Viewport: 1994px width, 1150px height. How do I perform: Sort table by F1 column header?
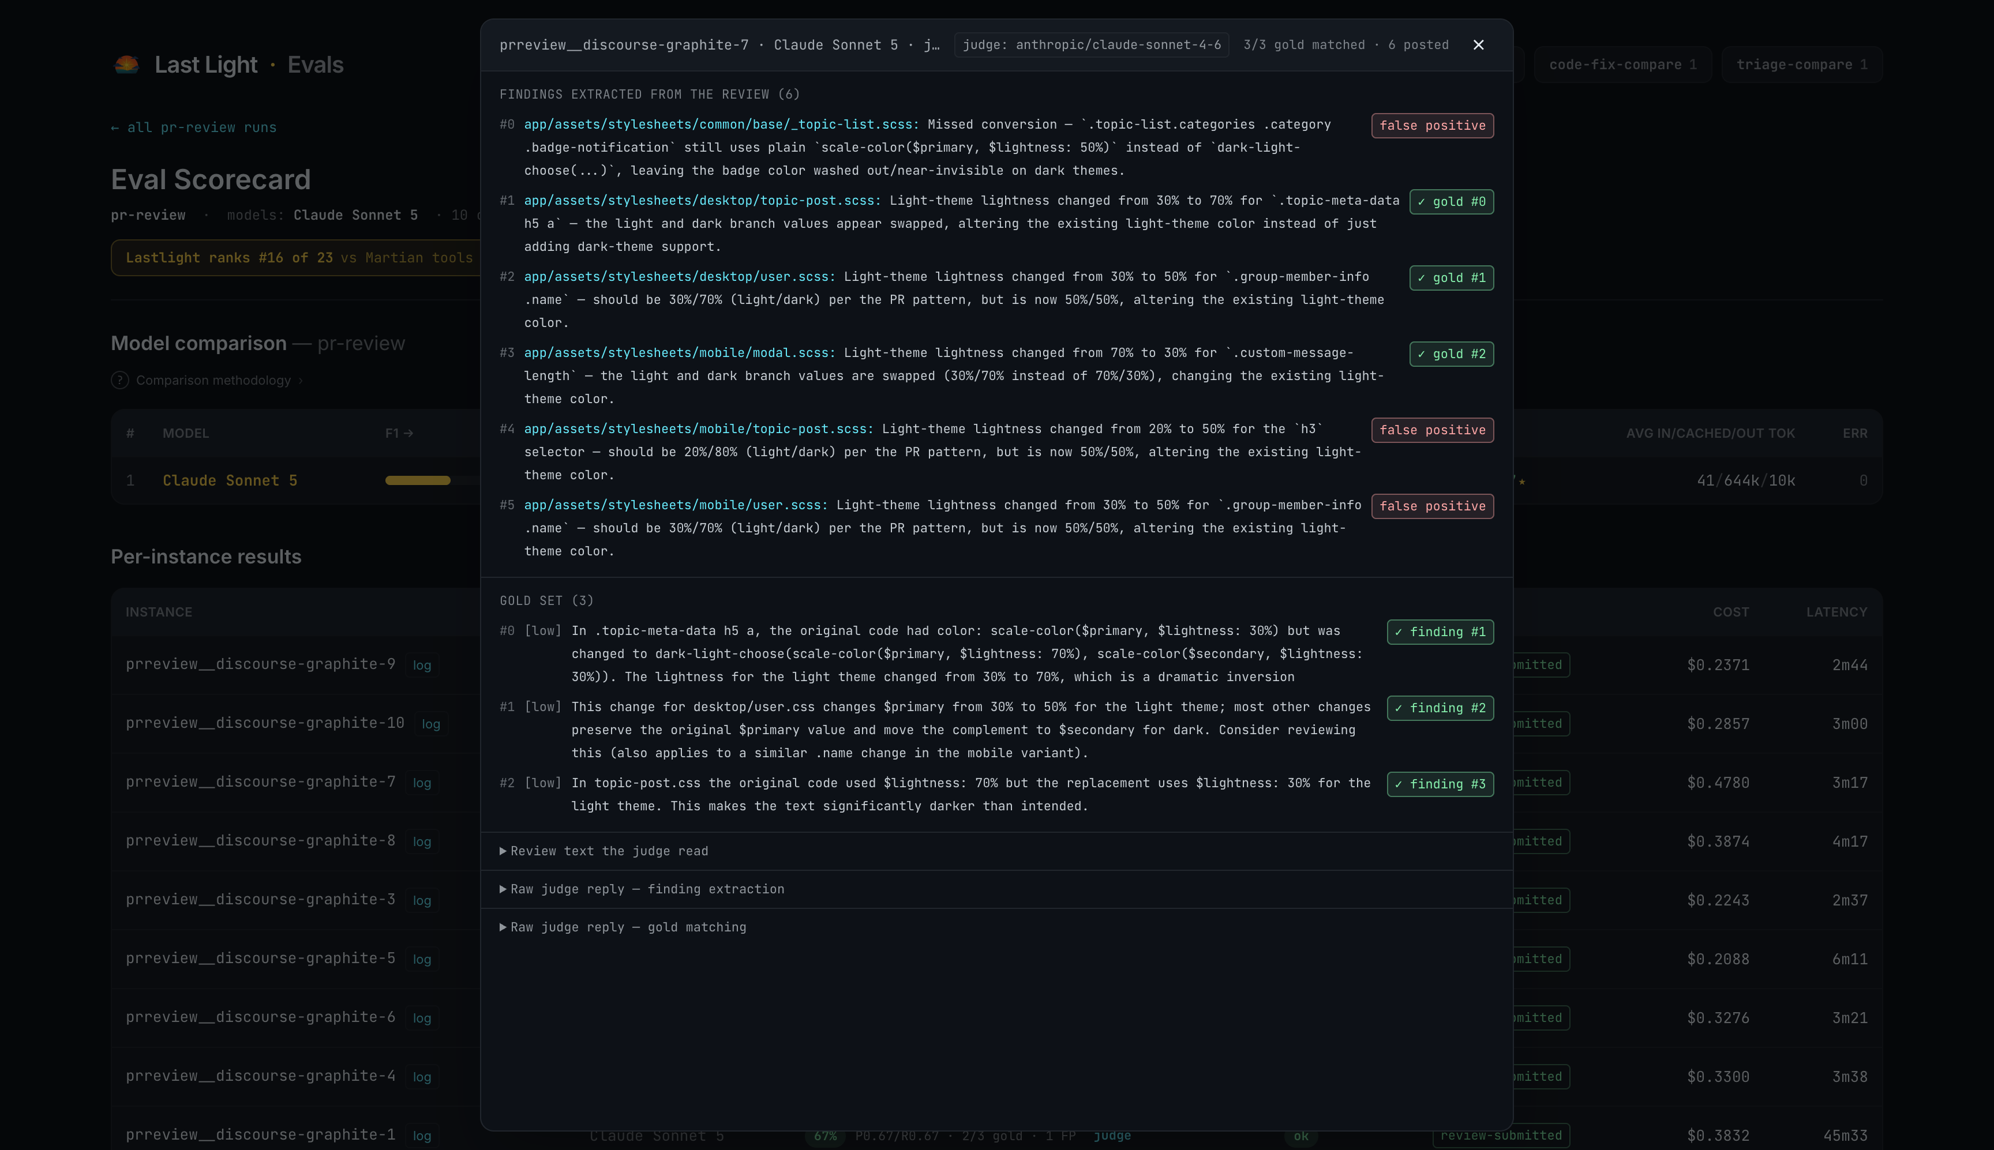(399, 433)
